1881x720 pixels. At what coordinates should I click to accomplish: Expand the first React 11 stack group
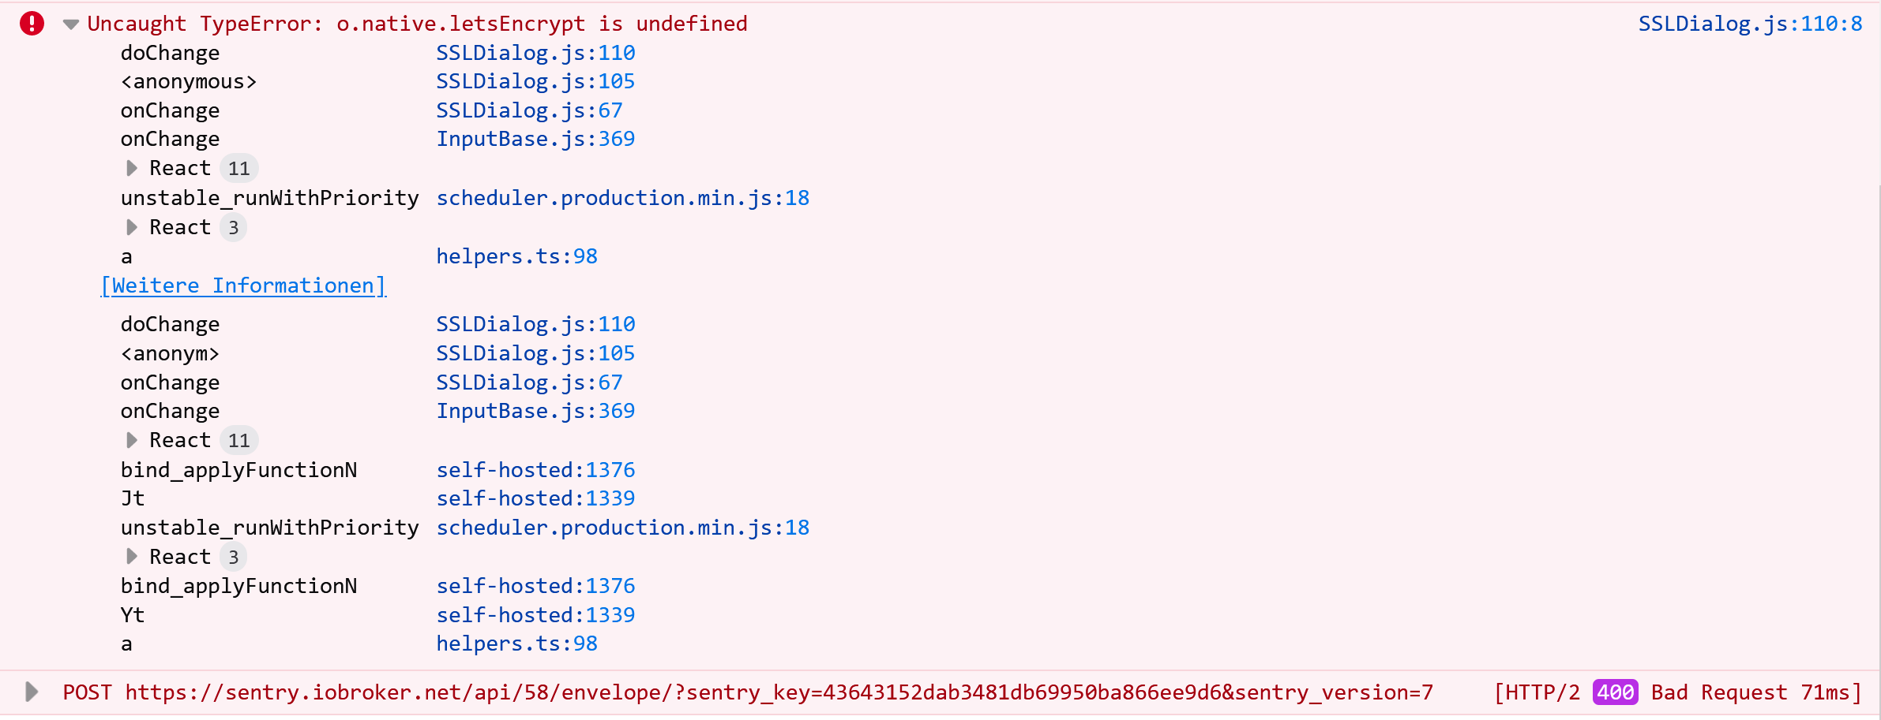[x=131, y=167]
